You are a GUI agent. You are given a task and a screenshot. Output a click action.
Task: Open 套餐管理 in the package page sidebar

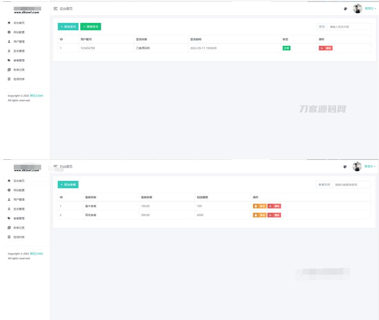pyautogui.click(x=19, y=218)
